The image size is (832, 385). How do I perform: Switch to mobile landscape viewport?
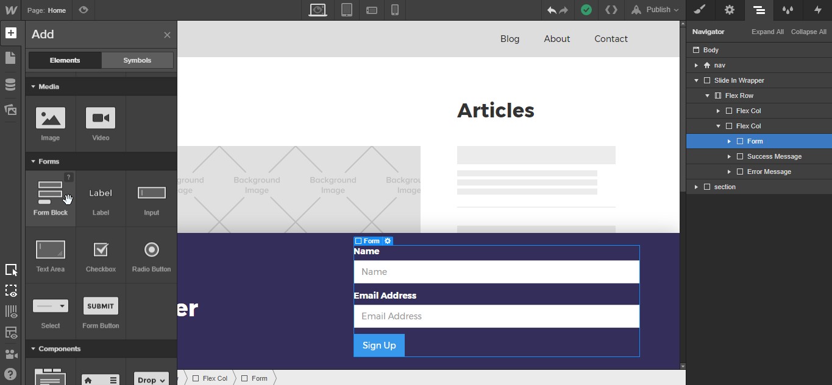[x=371, y=10]
